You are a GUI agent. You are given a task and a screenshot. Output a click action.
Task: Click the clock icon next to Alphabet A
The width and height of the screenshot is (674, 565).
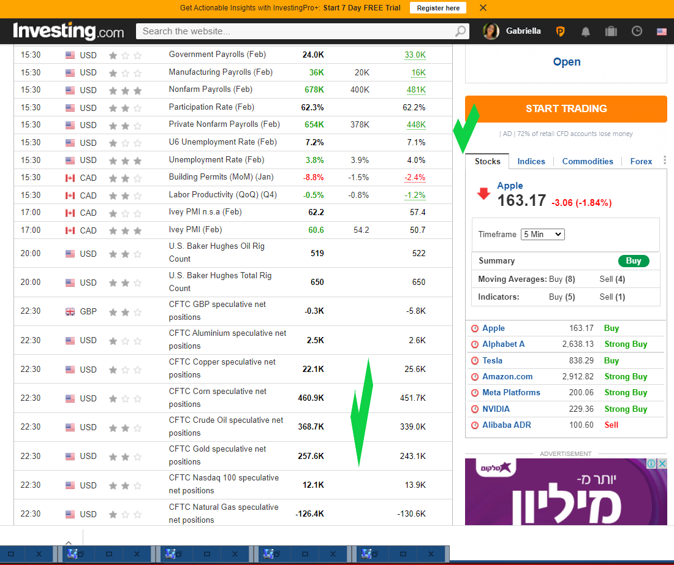pyautogui.click(x=474, y=344)
